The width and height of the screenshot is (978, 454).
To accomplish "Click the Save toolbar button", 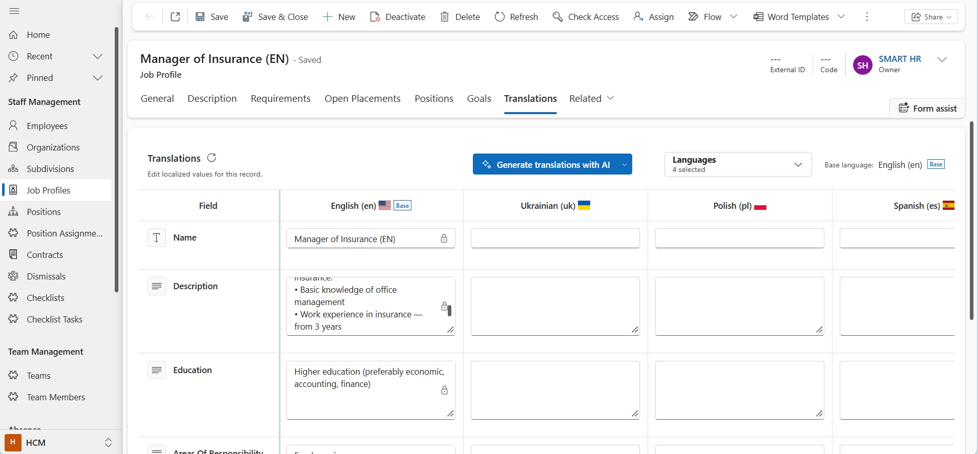I will pos(212,17).
